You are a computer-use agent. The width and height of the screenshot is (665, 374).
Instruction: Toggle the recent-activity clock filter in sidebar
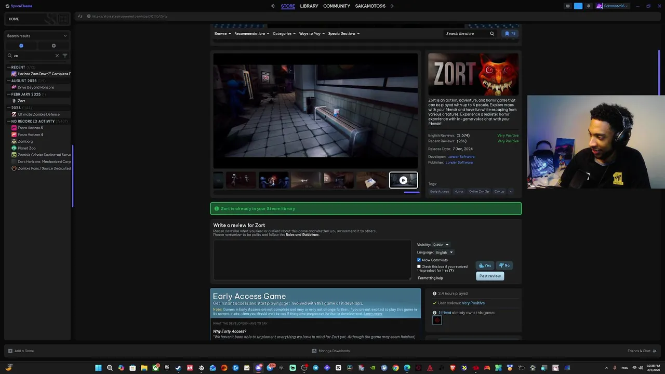pyautogui.click(x=21, y=46)
